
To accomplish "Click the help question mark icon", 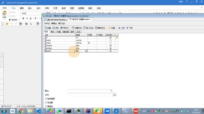I will pos(187,2).
